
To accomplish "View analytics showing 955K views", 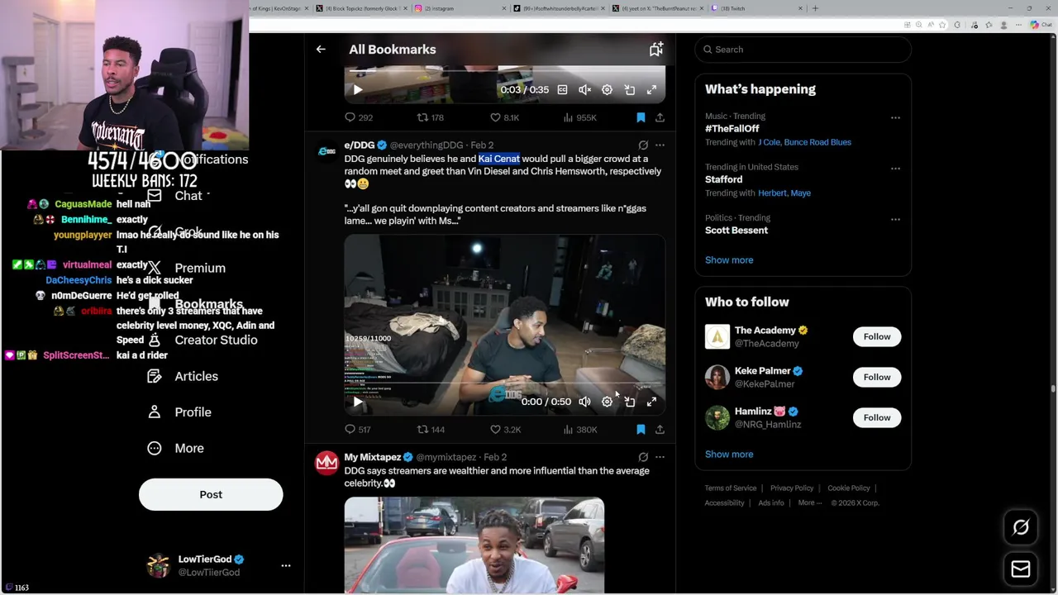I will [579, 117].
